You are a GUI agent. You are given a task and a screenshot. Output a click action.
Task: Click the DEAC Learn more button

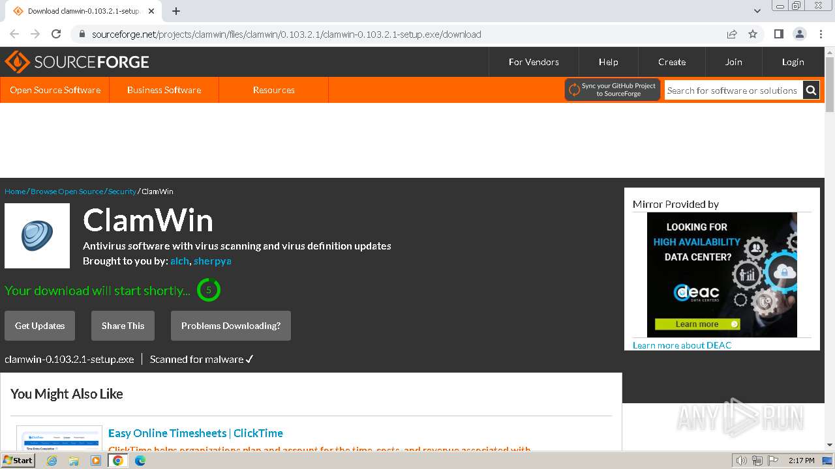697,324
